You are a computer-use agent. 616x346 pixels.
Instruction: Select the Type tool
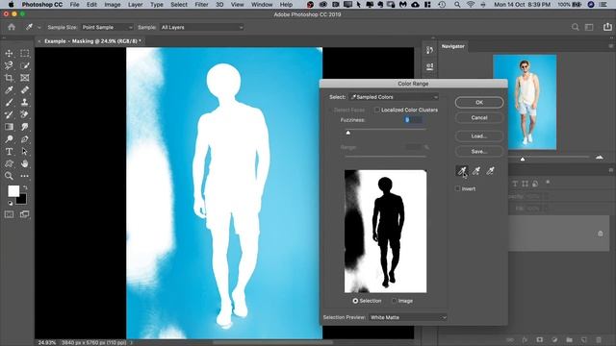point(9,152)
